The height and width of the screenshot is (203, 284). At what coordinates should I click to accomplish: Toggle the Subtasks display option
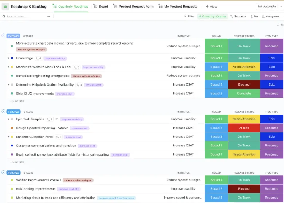coord(238,16)
